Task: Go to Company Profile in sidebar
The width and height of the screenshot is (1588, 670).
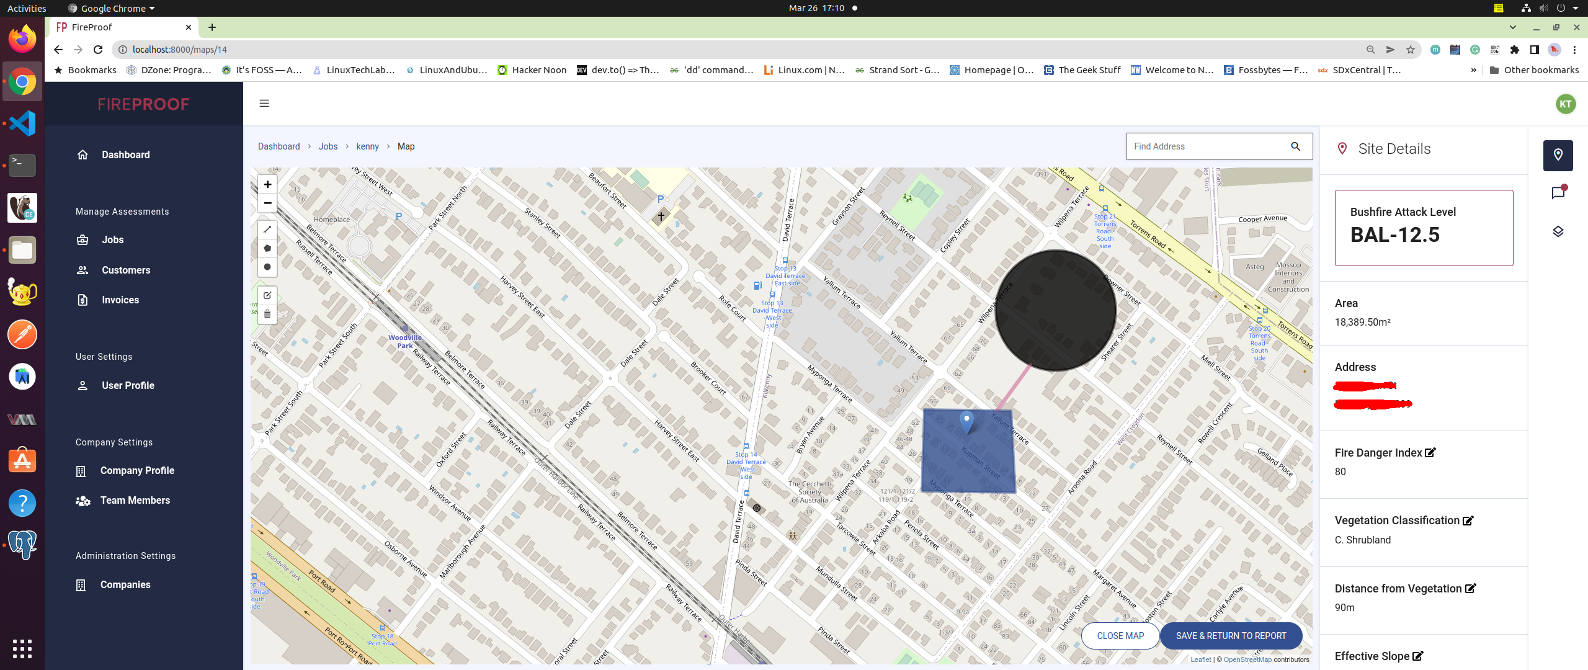Action: [137, 471]
